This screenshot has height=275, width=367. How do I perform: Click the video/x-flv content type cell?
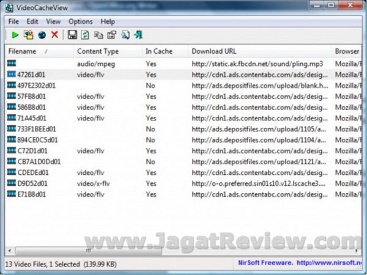pyautogui.click(x=94, y=183)
